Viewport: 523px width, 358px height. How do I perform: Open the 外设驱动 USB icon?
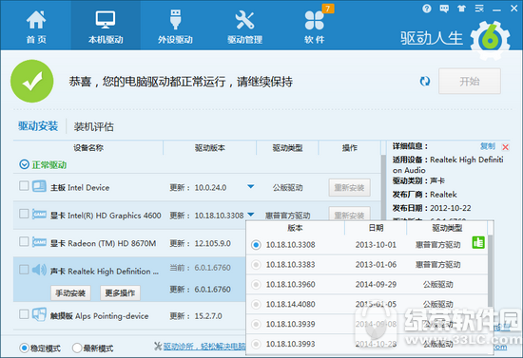click(x=176, y=20)
